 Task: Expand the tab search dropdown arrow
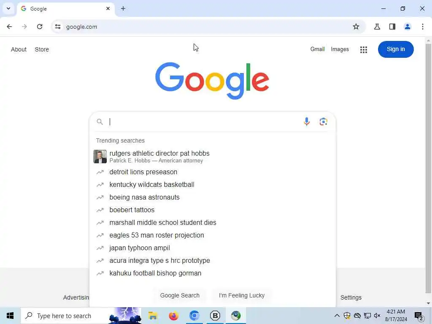[x=8, y=8]
